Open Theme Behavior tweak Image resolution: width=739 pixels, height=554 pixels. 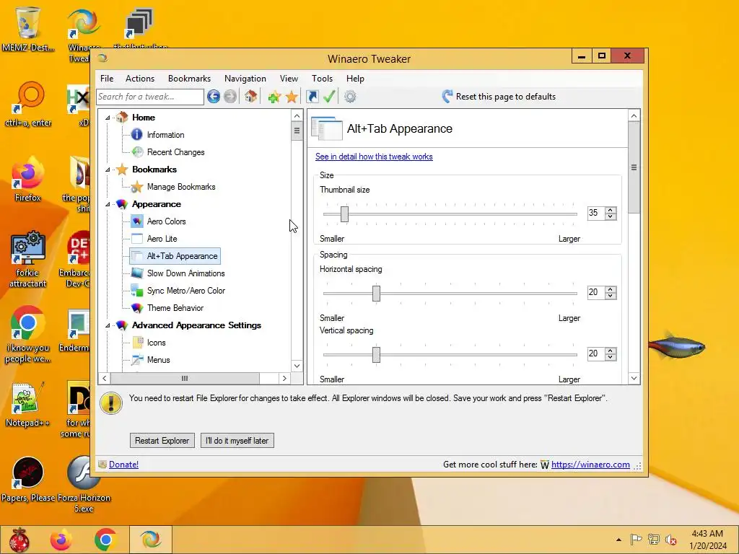click(x=175, y=308)
